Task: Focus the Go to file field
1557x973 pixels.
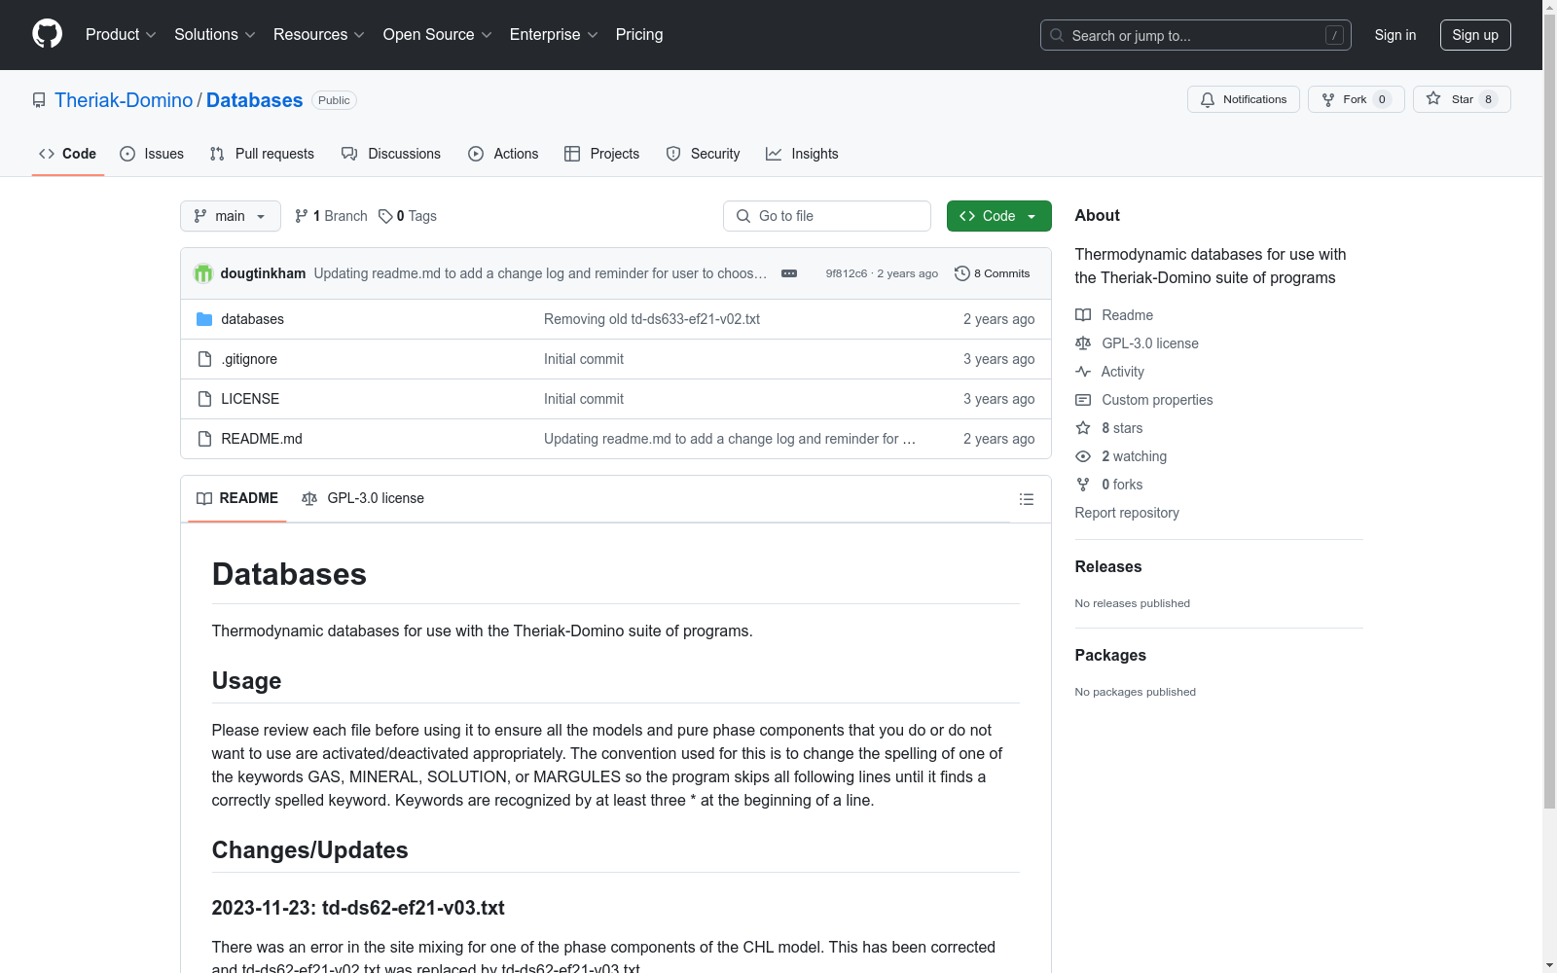Action: click(827, 216)
